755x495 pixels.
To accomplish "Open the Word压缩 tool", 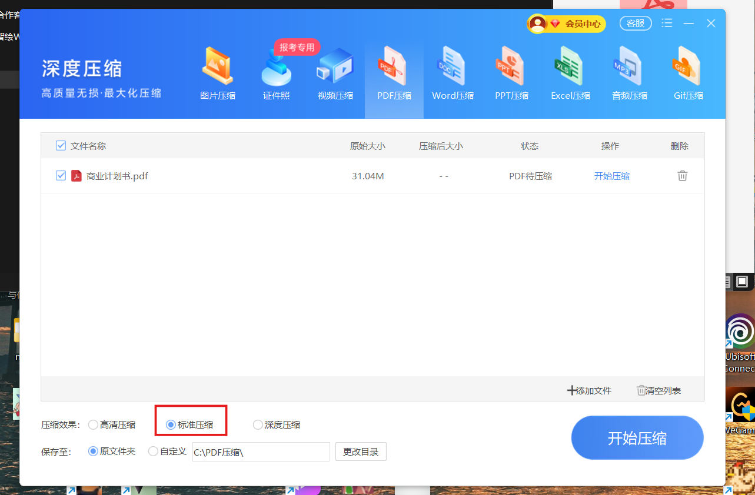I will point(453,73).
